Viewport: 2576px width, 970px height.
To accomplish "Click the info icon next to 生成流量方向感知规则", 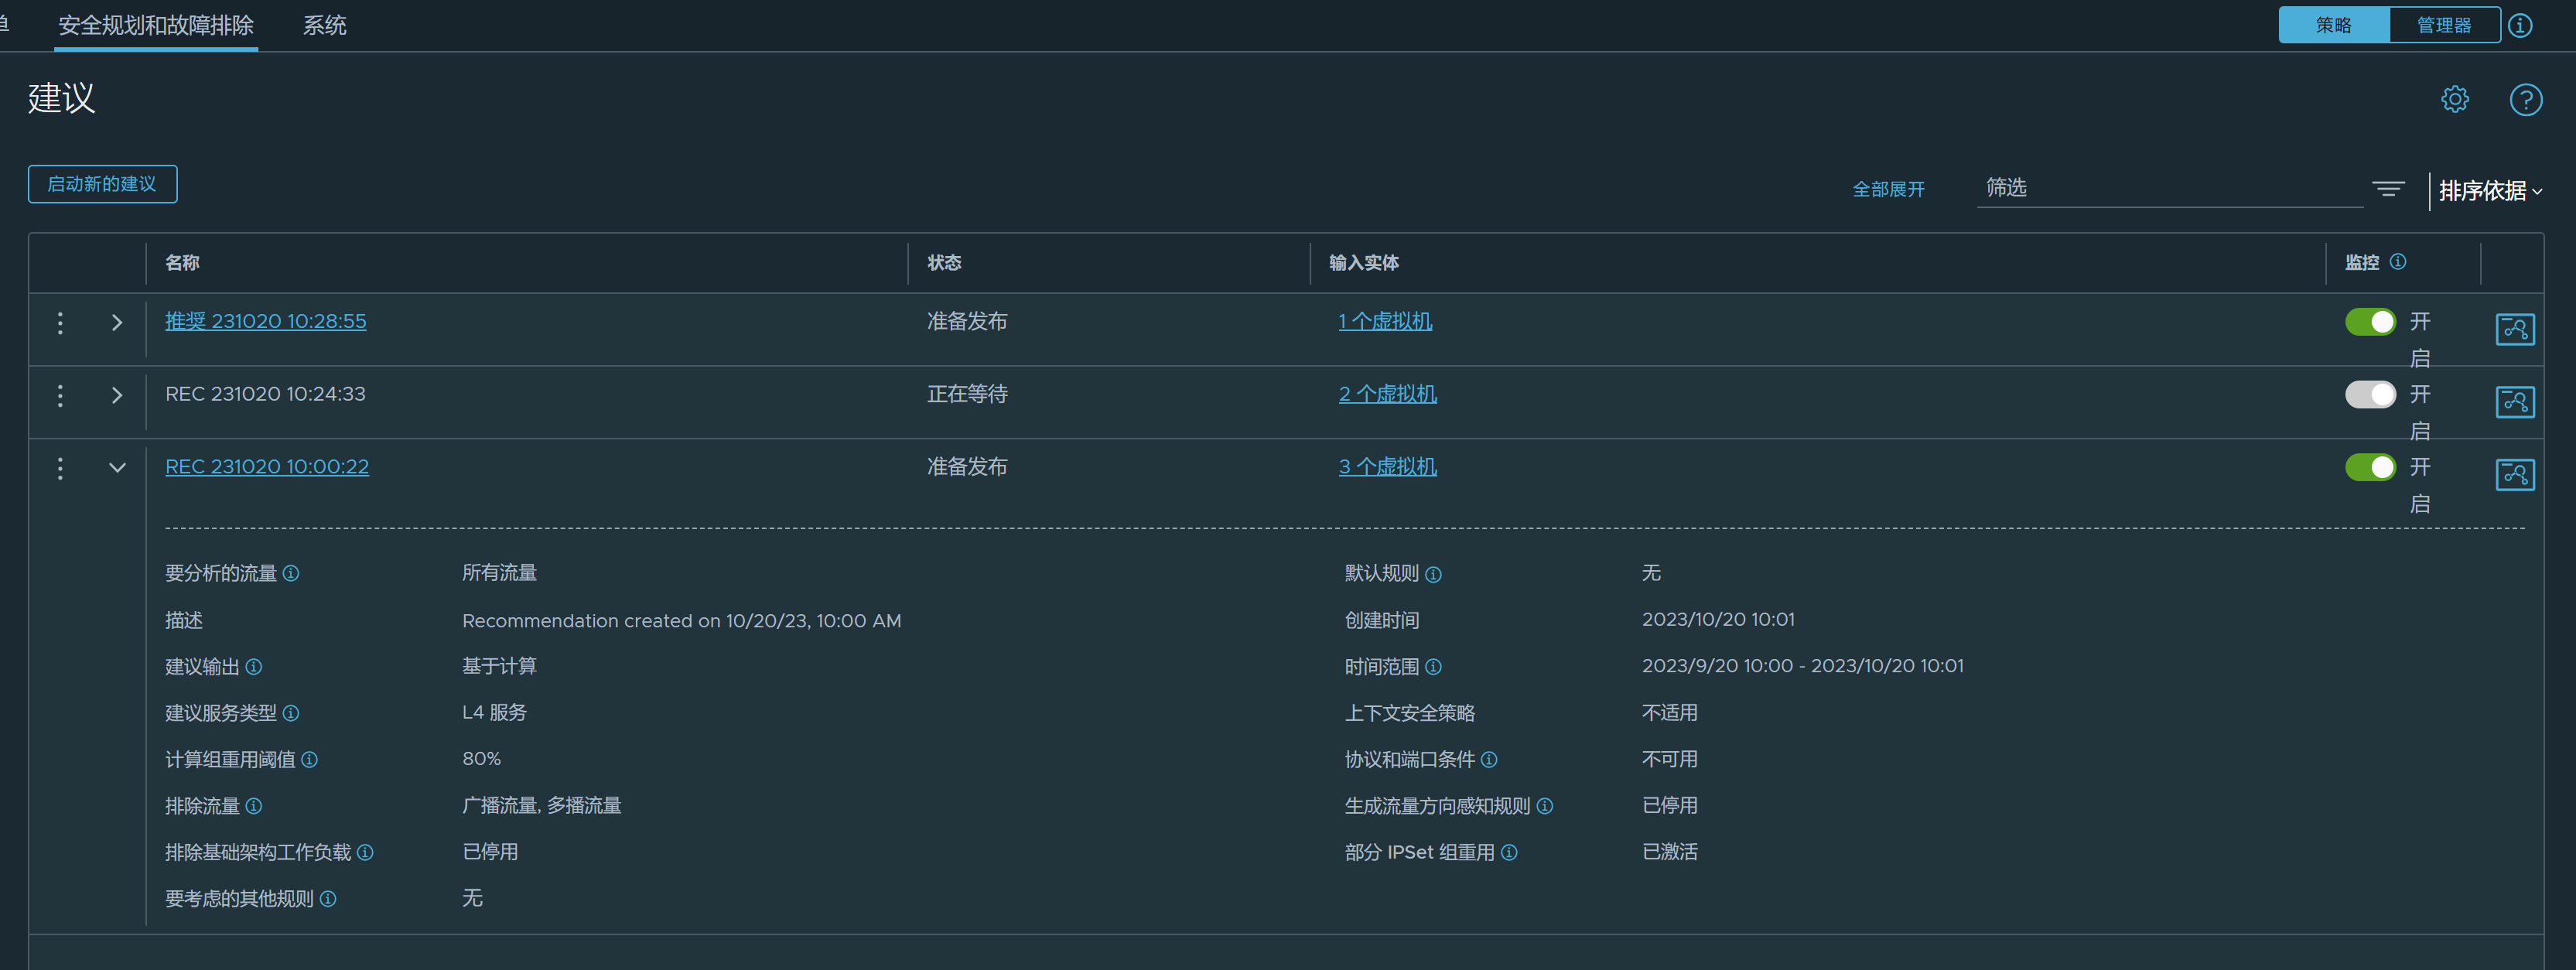I will 1545,805.
